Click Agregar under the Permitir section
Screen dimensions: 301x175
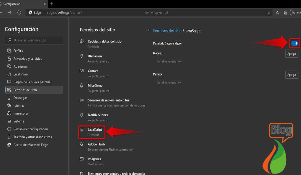click(291, 75)
